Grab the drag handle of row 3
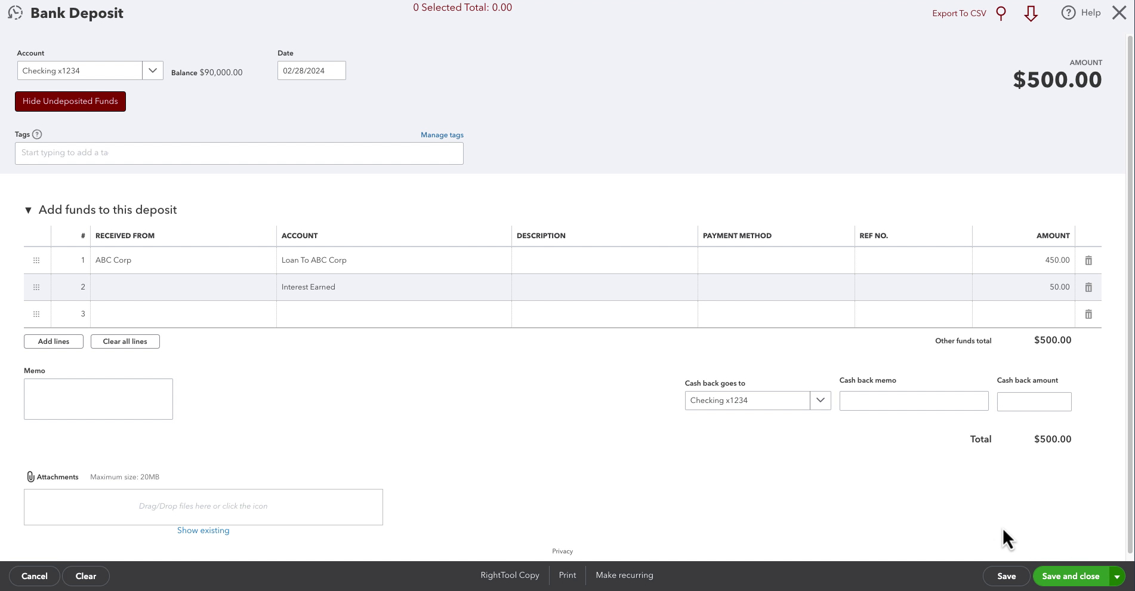The width and height of the screenshot is (1135, 591). coord(36,314)
